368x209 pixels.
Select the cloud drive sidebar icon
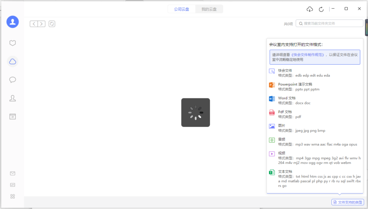click(12, 61)
